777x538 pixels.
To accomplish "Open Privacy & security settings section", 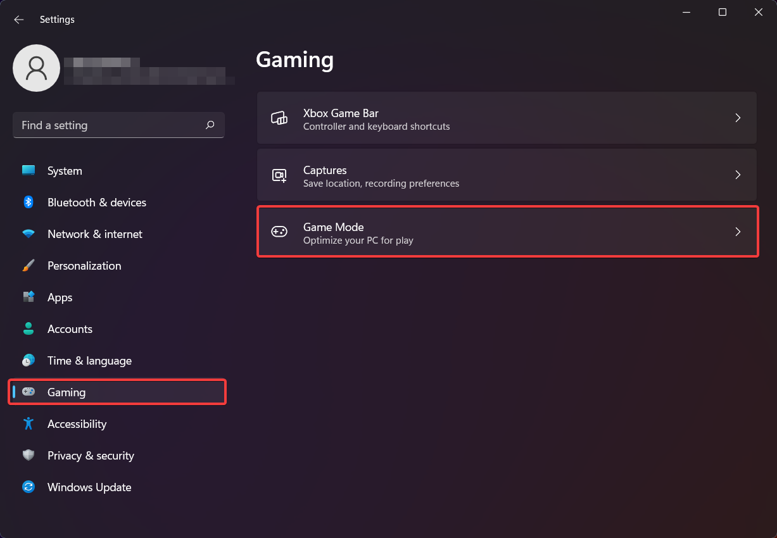I will pyautogui.click(x=91, y=456).
